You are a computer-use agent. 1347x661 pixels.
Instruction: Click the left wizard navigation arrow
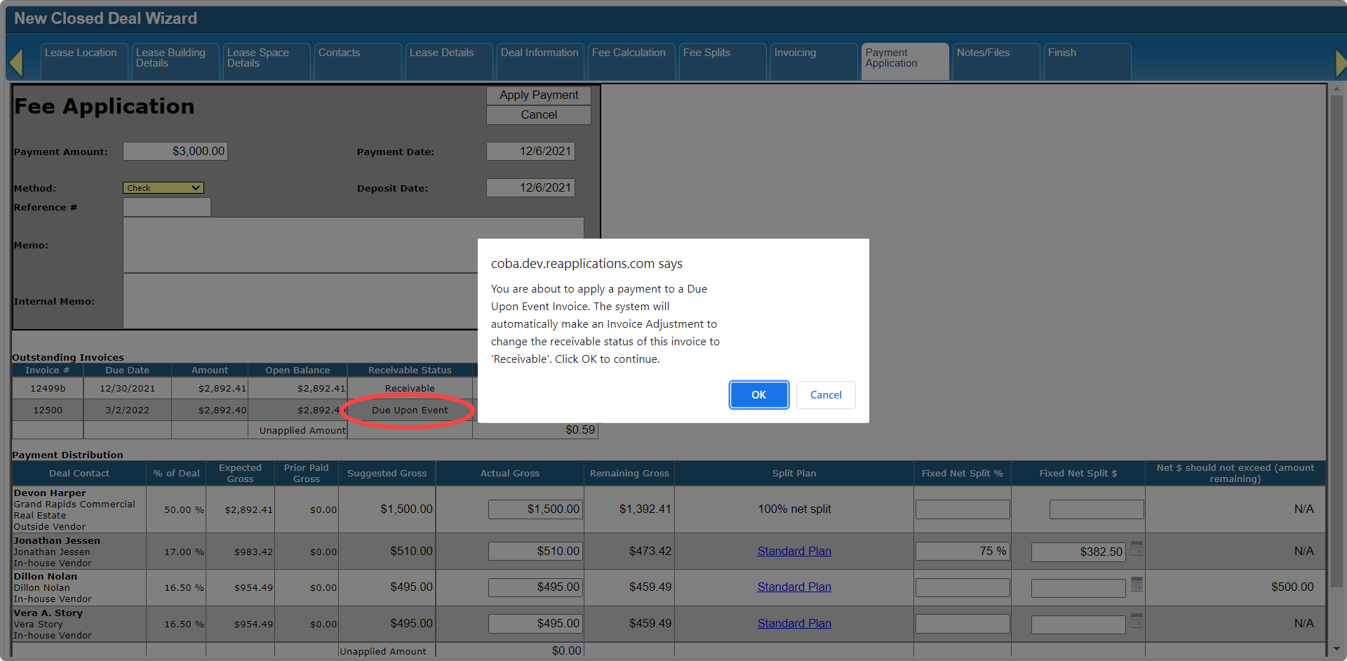[16, 62]
